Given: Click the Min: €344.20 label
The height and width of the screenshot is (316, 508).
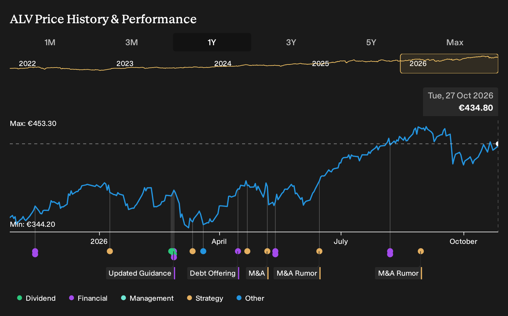Looking at the screenshot, I should click(x=33, y=224).
